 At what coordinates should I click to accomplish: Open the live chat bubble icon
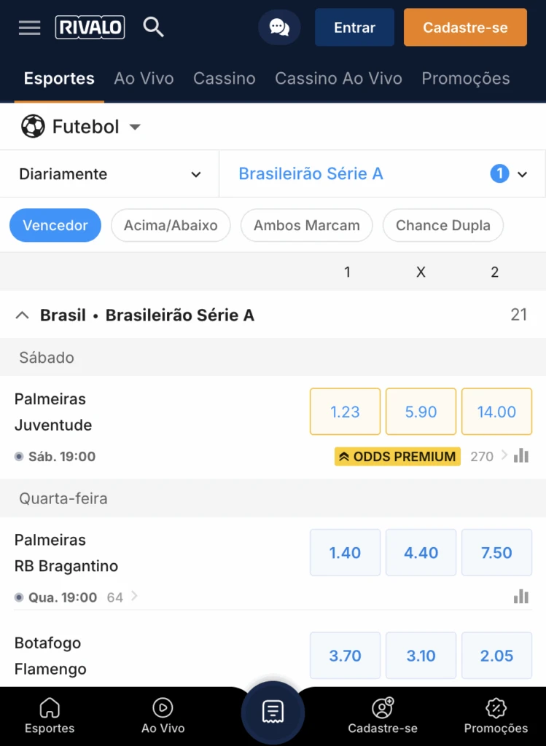[279, 28]
